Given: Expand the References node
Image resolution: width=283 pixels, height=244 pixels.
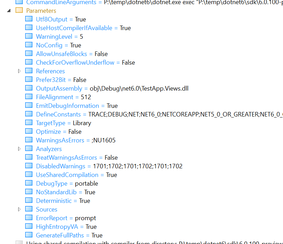Looking at the screenshot, I should (20, 71).
